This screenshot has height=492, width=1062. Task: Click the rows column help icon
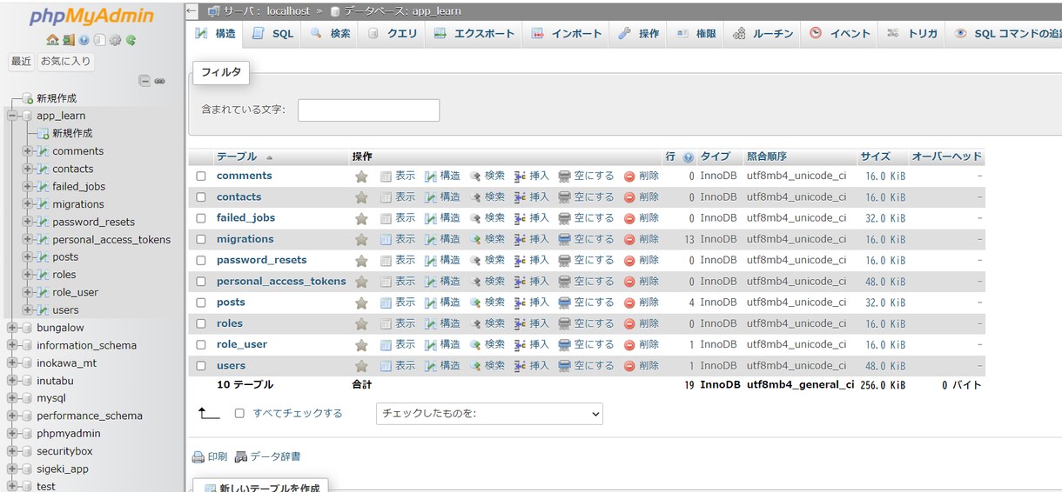[x=689, y=157]
